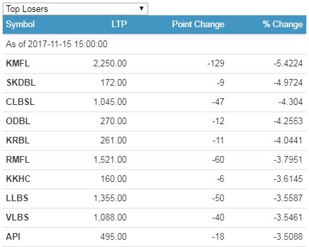
Task: Click KMFL's LTP value 2,250.00
Action: pyautogui.click(x=110, y=63)
